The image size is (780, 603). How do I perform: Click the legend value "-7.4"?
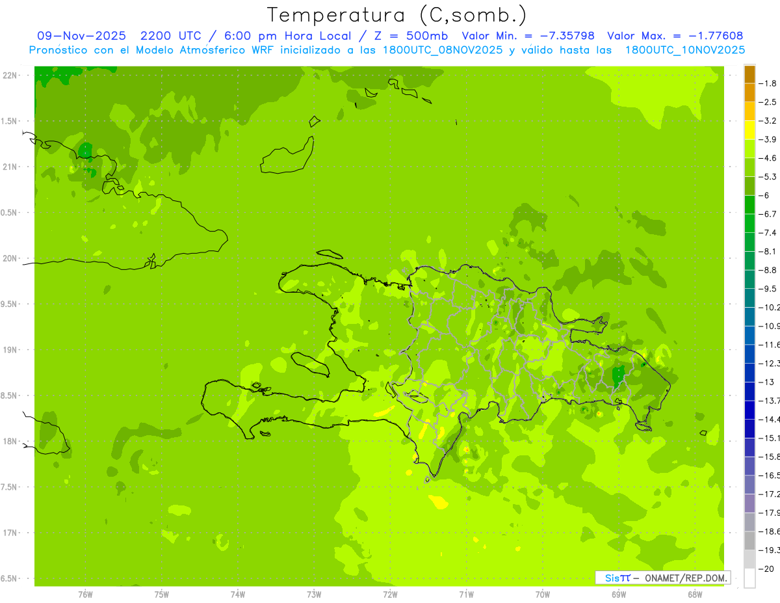tap(769, 233)
